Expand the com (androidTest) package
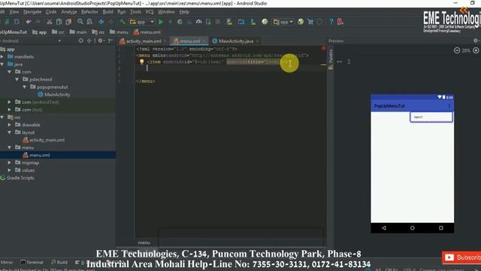 10,102
